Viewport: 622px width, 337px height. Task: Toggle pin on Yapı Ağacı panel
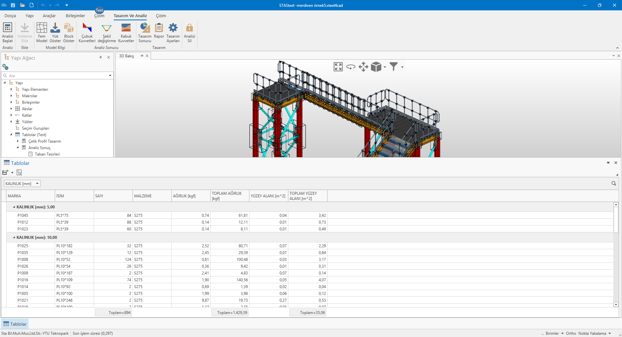pyautogui.click(x=100, y=57)
